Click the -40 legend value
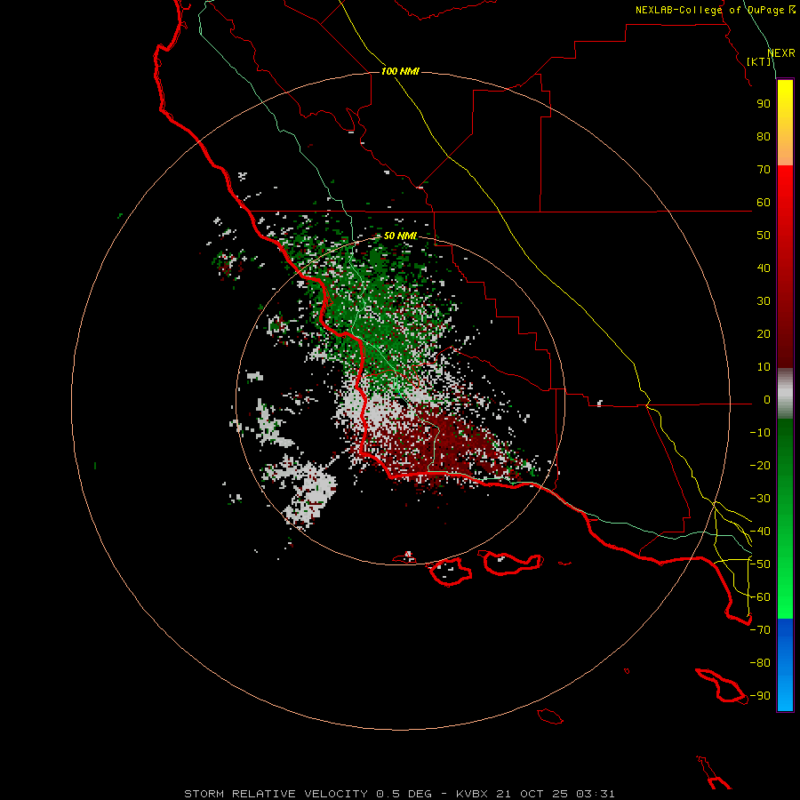Image resolution: width=800 pixels, height=800 pixels. point(760,532)
